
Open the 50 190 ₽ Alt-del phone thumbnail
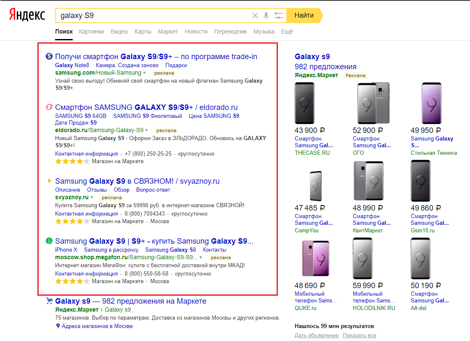(420, 258)
